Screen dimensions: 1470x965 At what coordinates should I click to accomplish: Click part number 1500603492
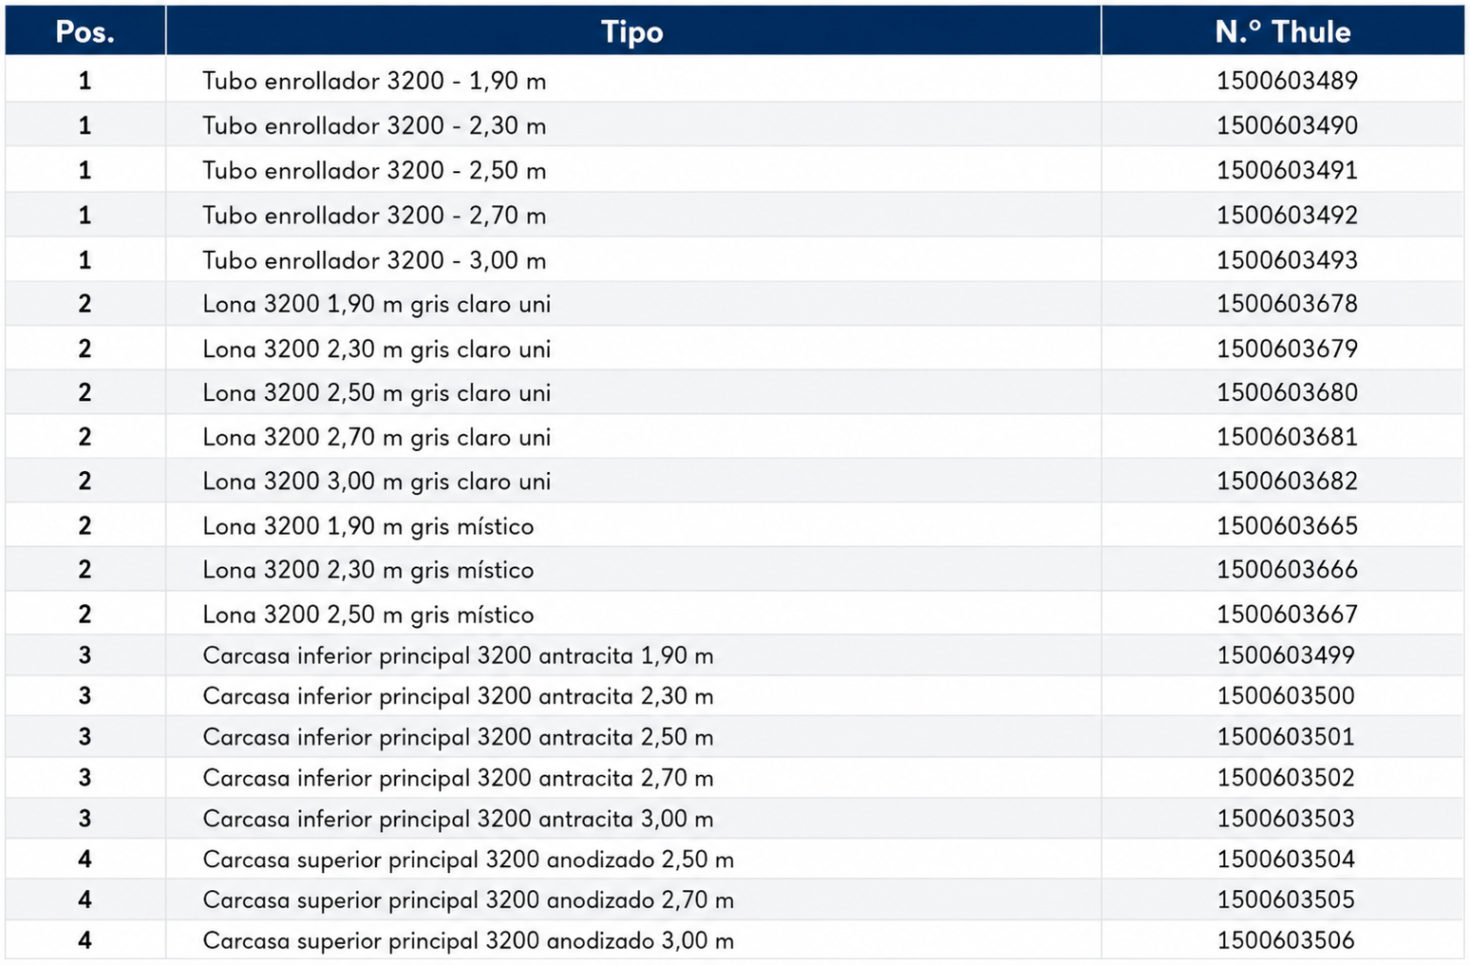click(x=1287, y=215)
